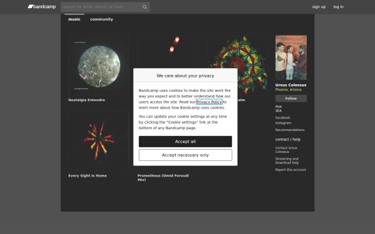
Task: Open the Nostalgia Entendre album cover
Action: tap(99, 66)
